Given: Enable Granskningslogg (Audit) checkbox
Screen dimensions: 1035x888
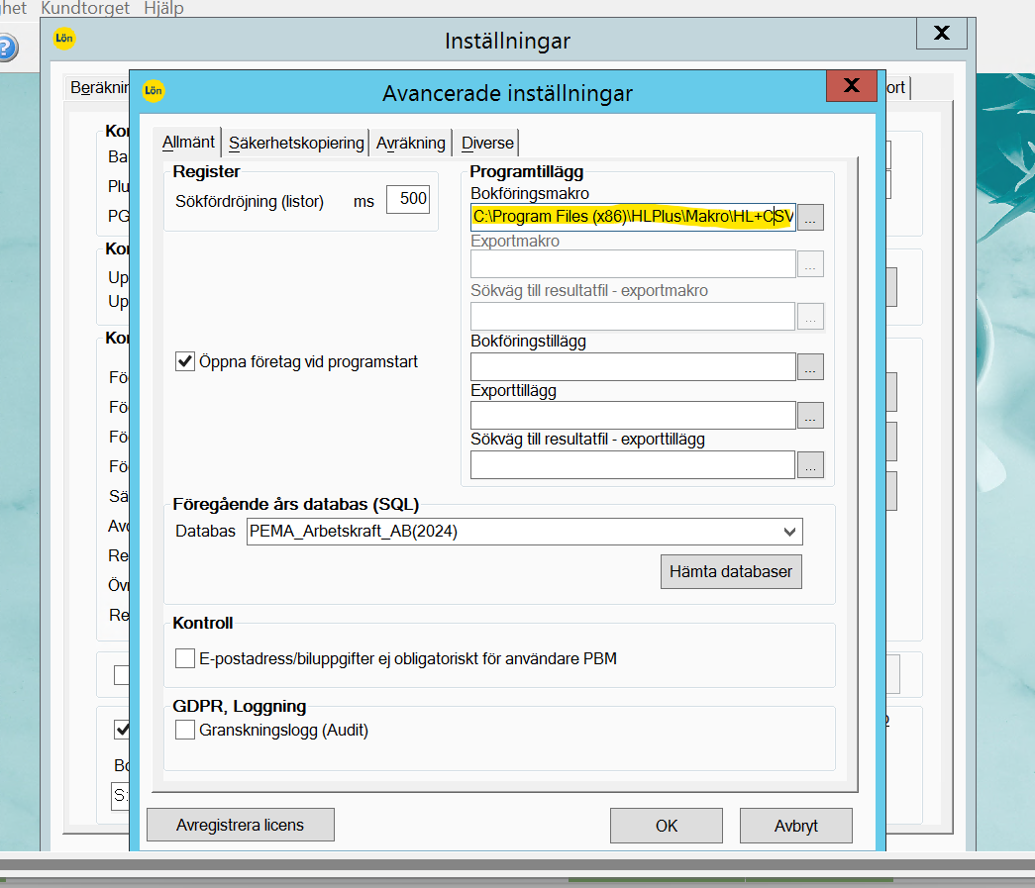Looking at the screenshot, I should click(185, 731).
